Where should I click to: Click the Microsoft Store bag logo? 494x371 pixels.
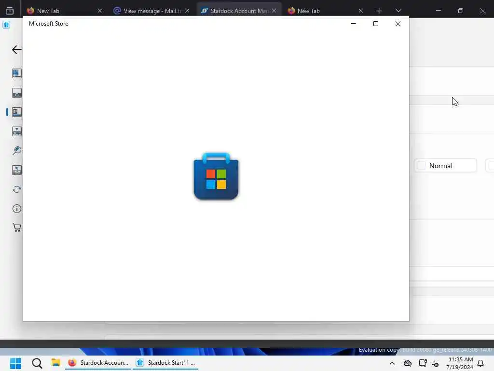pos(216,176)
